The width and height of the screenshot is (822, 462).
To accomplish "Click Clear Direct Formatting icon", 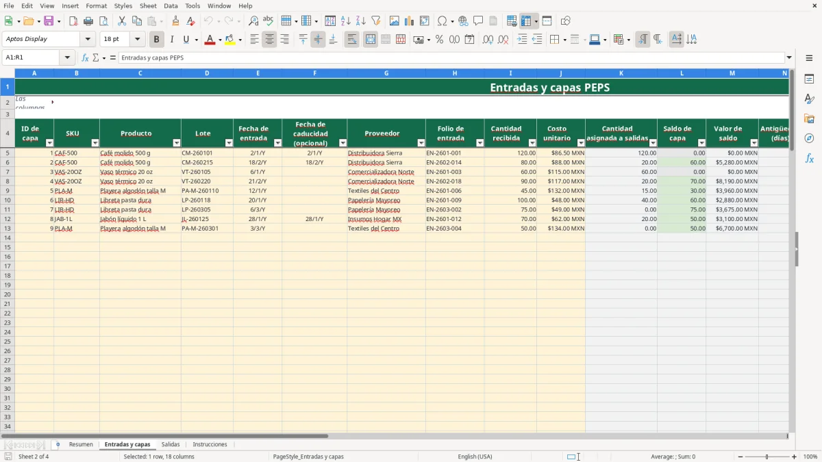I will 191,21.
